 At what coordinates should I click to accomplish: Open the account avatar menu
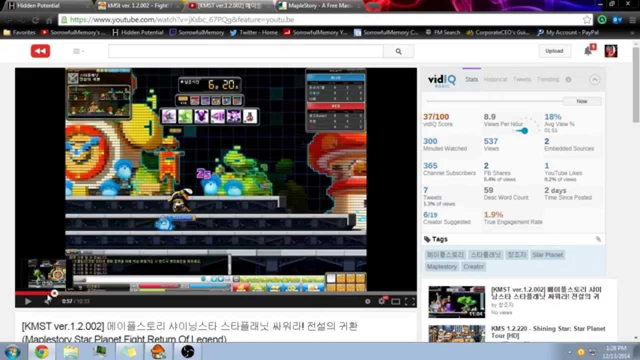point(610,51)
